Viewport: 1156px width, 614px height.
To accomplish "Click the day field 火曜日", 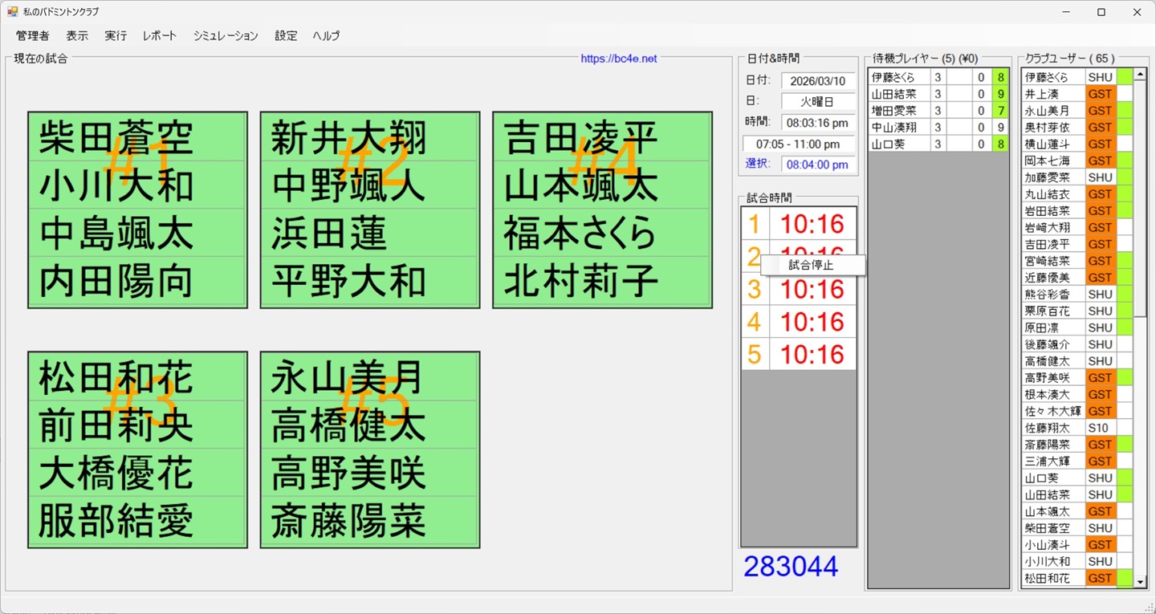I will pos(818,102).
